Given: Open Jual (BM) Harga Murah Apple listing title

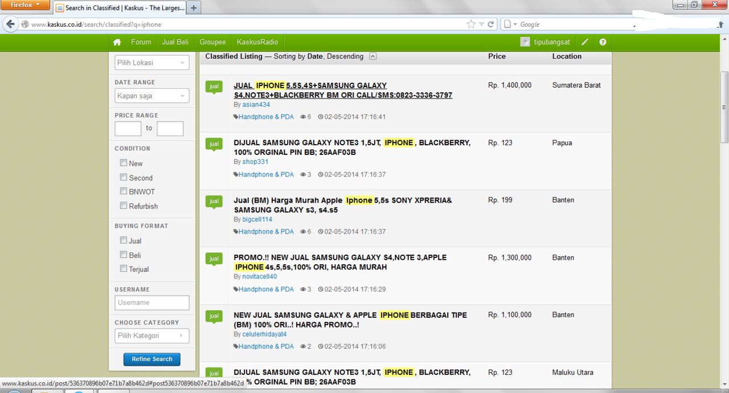Looking at the screenshot, I should click(x=343, y=205).
